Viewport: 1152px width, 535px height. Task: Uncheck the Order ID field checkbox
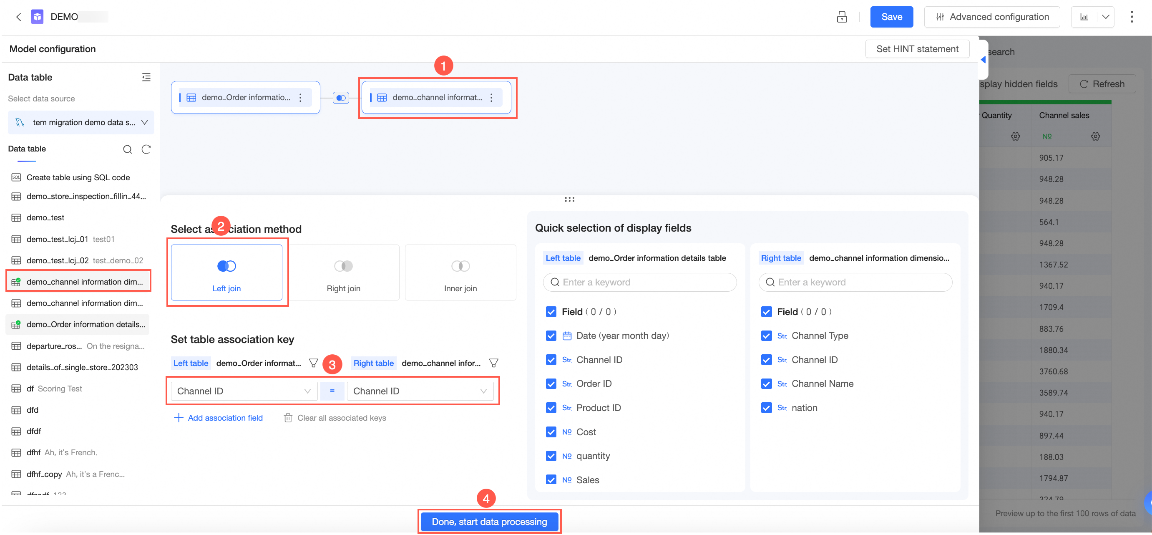click(551, 384)
